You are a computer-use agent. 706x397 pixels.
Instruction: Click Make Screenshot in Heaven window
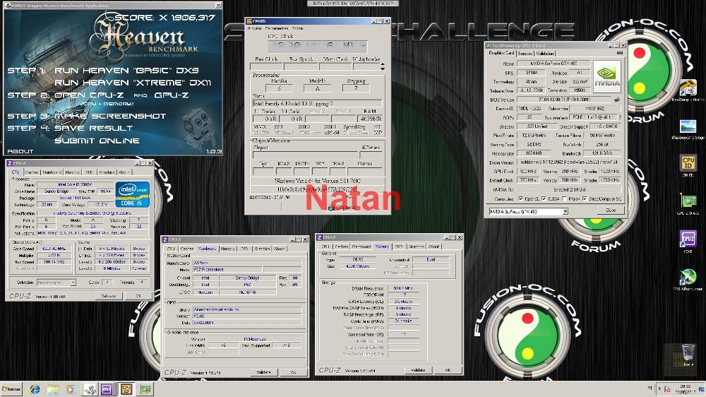click(x=110, y=117)
